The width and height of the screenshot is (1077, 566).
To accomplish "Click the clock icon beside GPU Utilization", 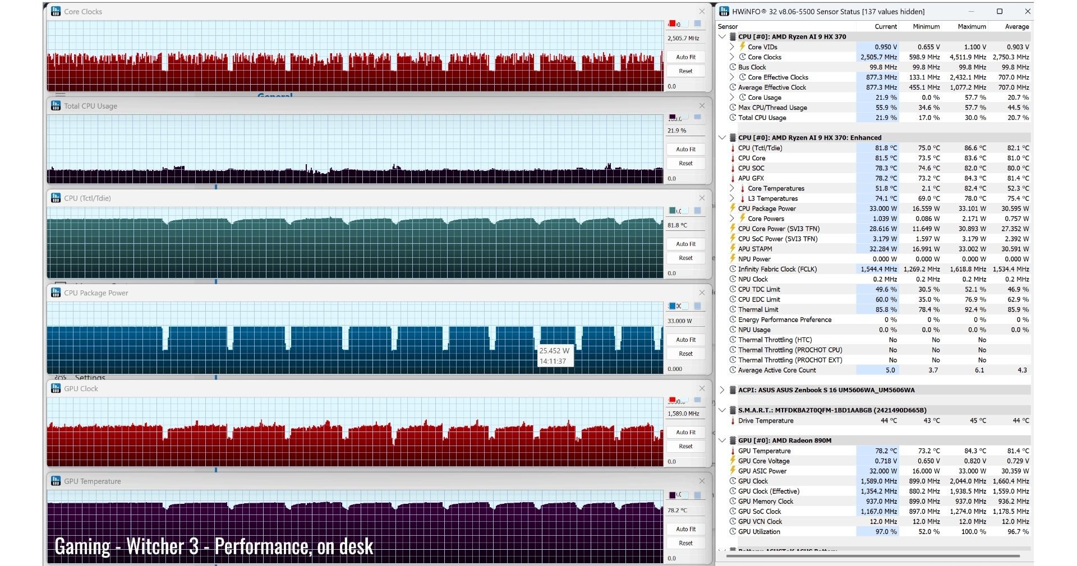I will point(733,532).
